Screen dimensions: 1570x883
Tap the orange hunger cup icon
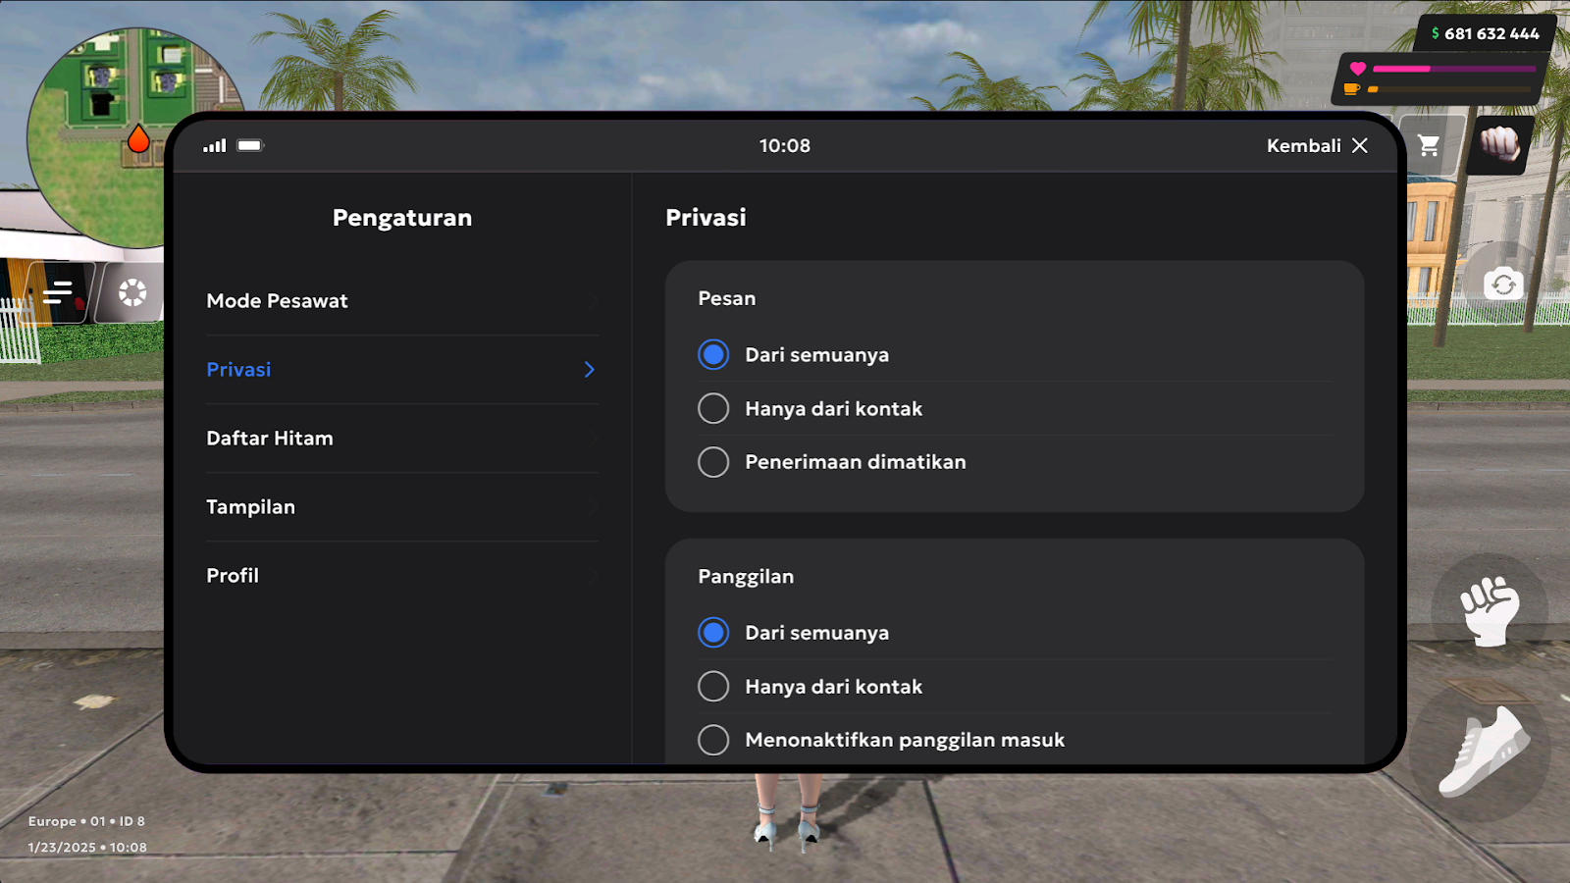pyautogui.click(x=1352, y=89)
